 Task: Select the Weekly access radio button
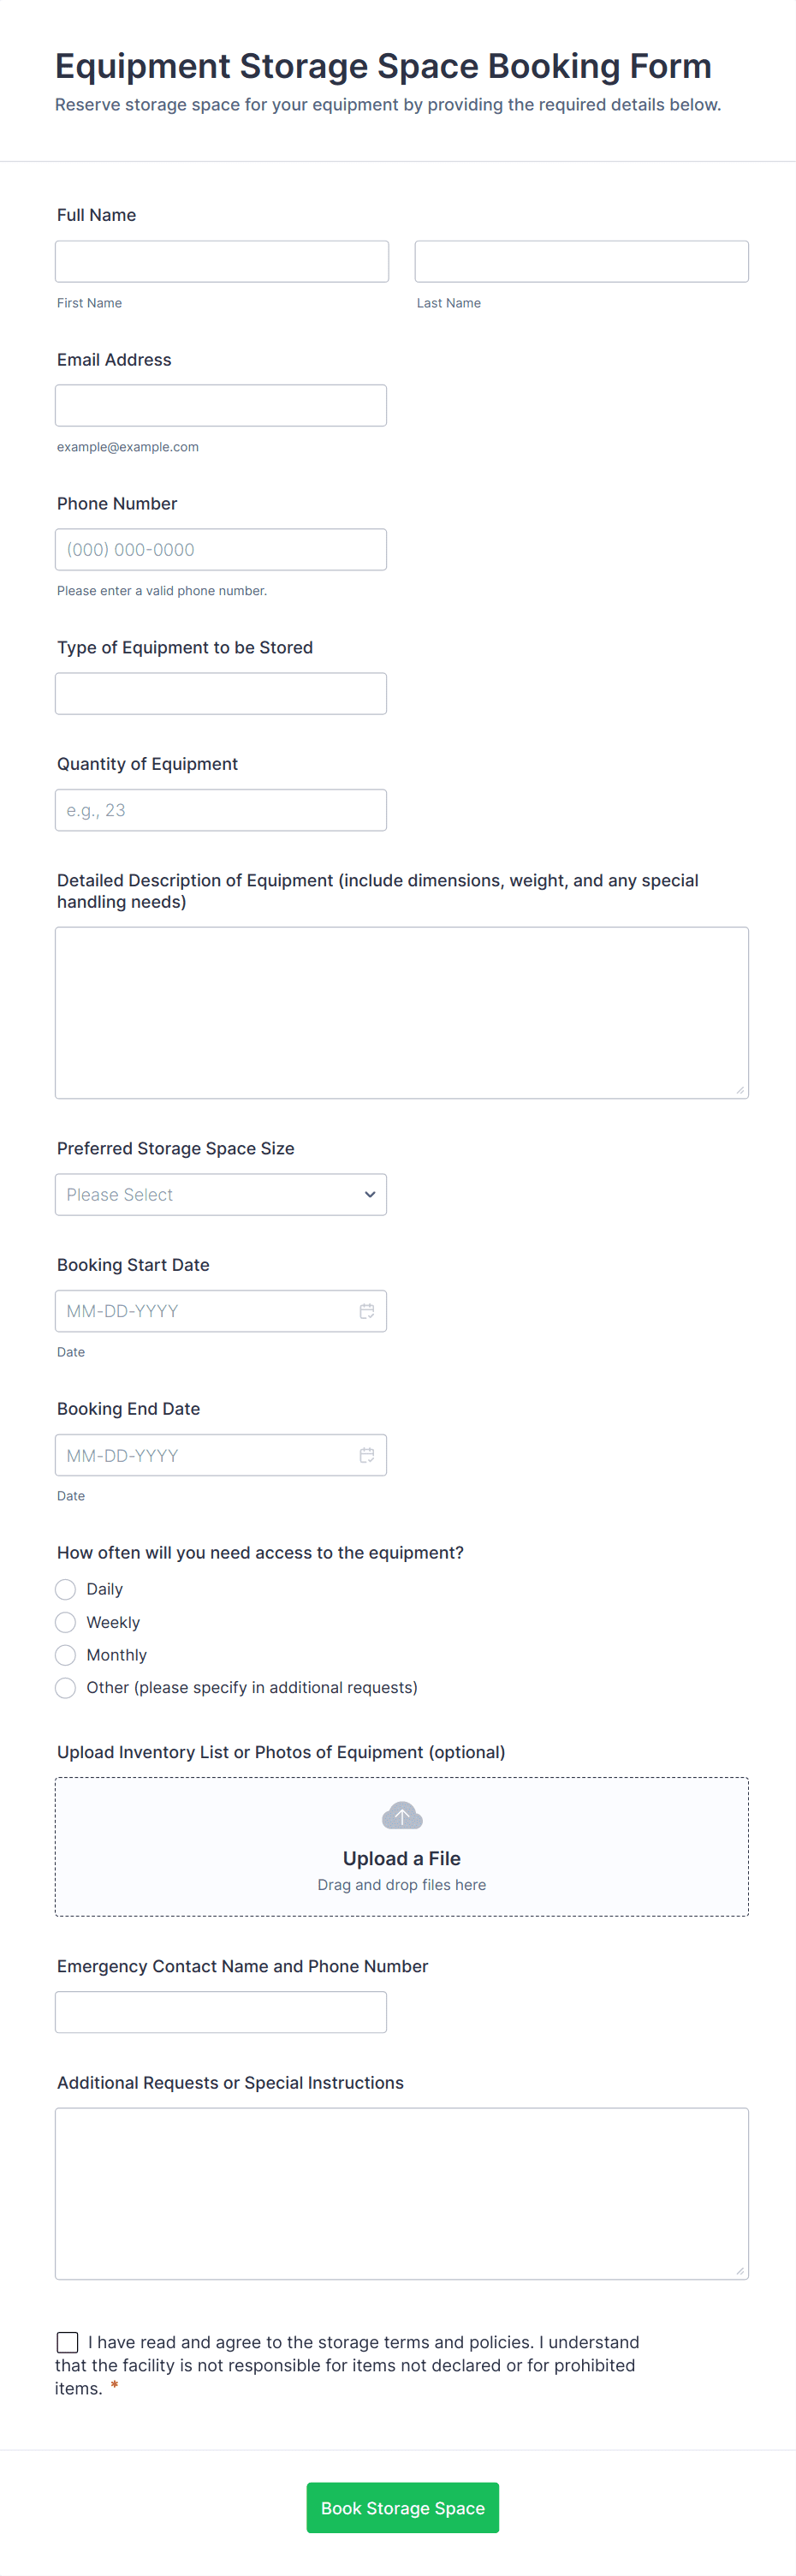point(66,1622)
